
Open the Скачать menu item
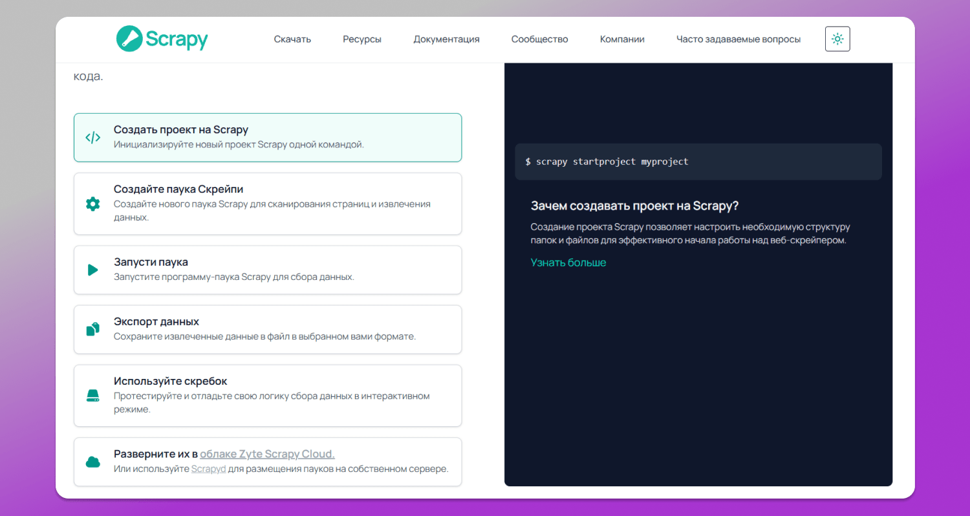tap(292, 39)
